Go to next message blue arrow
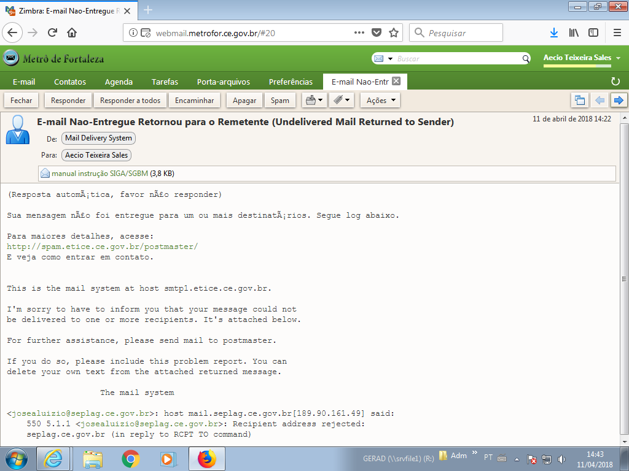The height and width of the screenshot is (471, 629). pyautogui.click(x=619, y=100)
